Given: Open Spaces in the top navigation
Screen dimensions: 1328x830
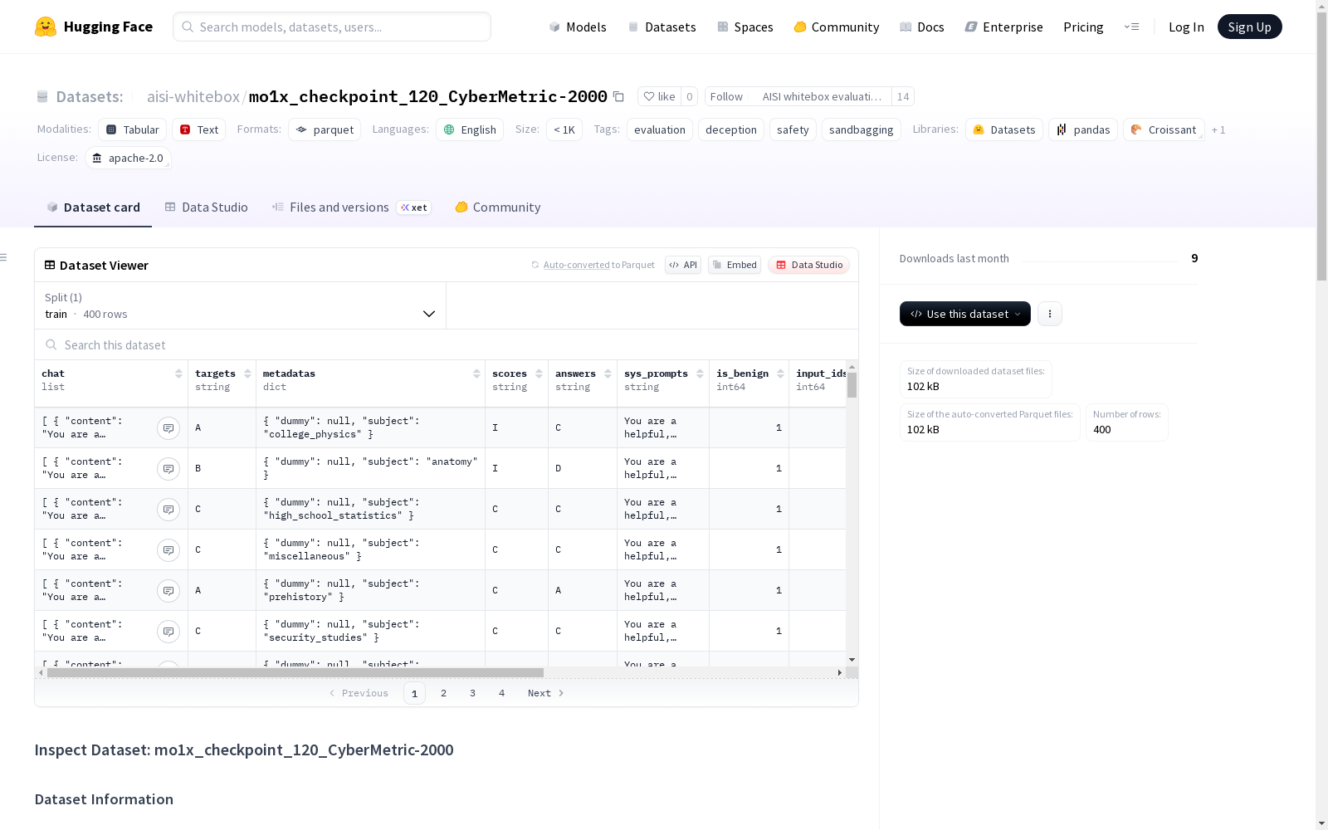Looking at the screenshot, I should coord(745,27).
